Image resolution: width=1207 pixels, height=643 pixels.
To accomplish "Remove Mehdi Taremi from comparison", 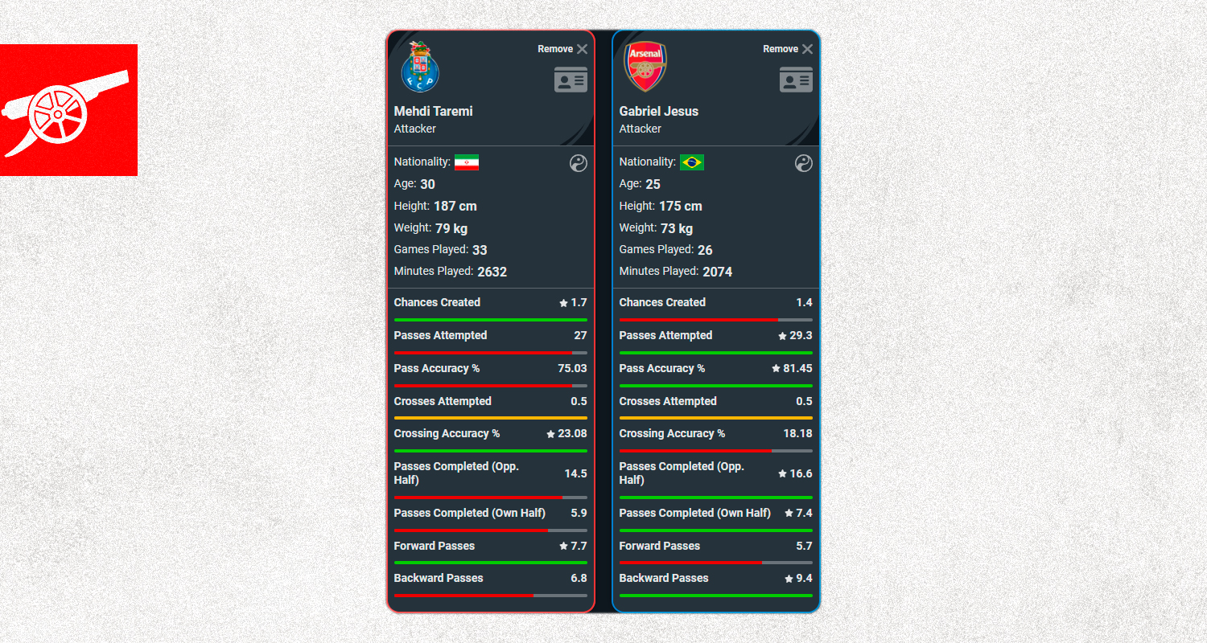I will coord(562,49).
